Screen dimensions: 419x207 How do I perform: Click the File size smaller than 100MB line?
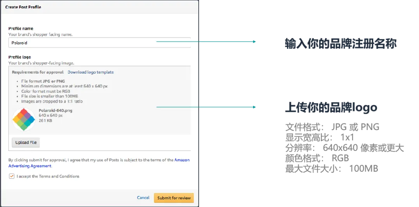pos(50,96)
